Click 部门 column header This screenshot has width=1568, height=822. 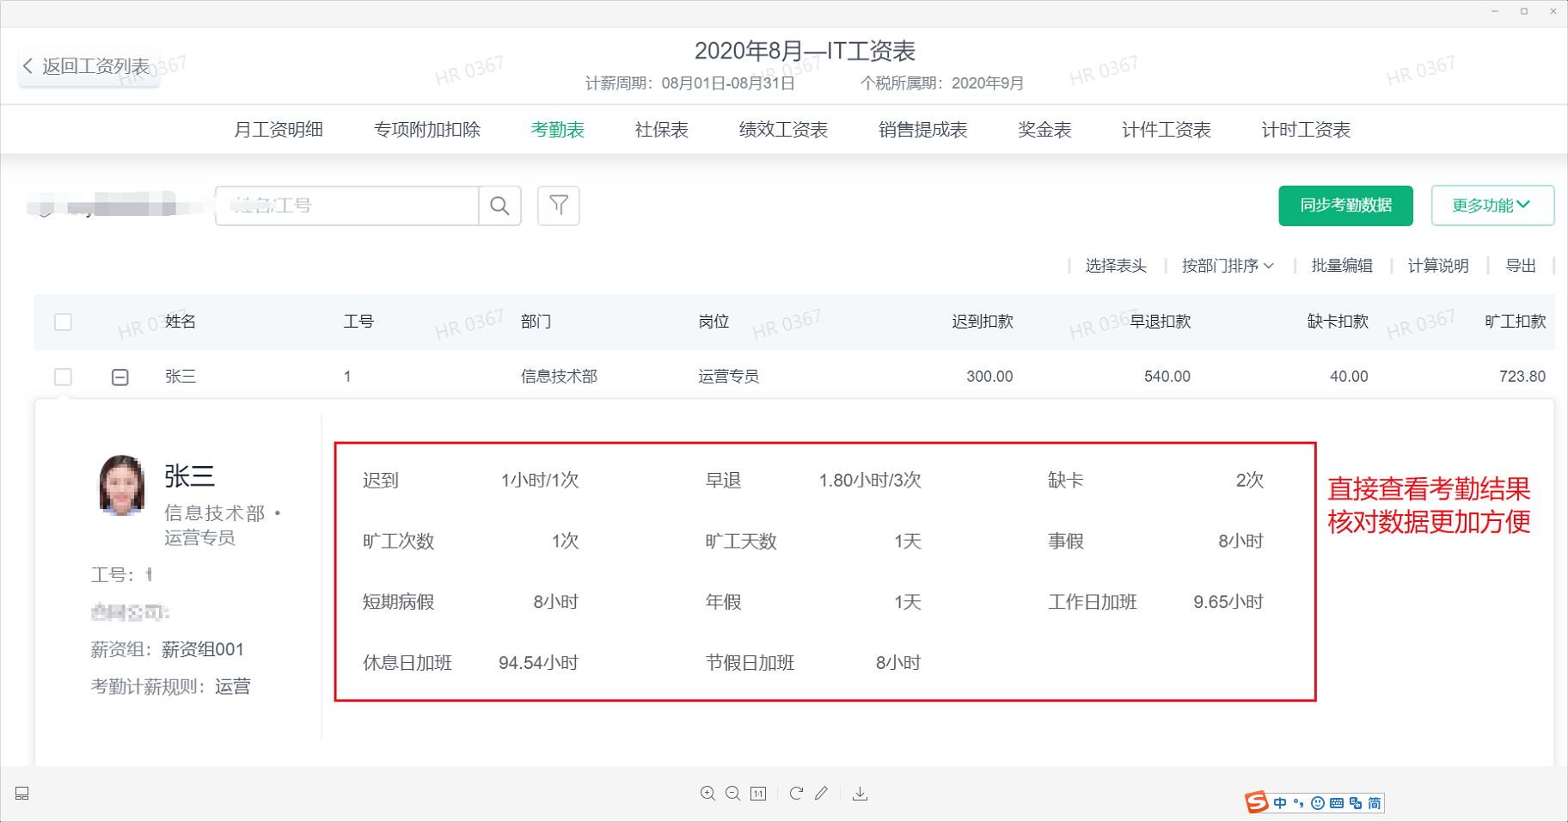(536, 322)
